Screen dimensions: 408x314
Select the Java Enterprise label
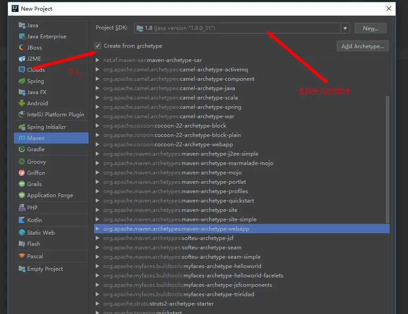pyautogui.click(x=47, y=37)
